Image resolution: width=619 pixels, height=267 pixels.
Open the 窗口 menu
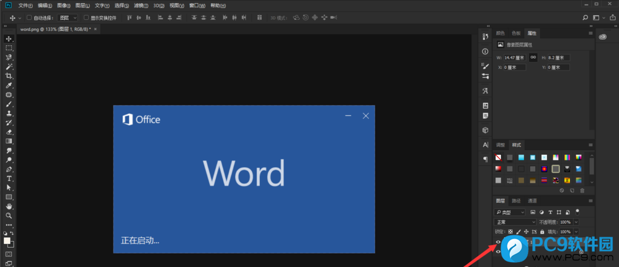197,6
